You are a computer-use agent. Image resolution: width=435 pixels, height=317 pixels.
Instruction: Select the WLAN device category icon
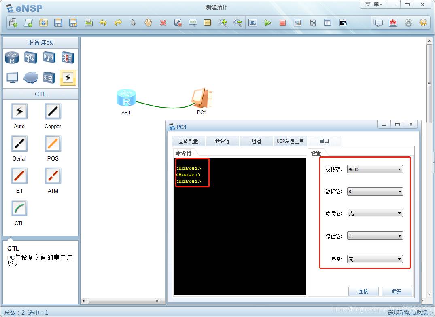49,58
